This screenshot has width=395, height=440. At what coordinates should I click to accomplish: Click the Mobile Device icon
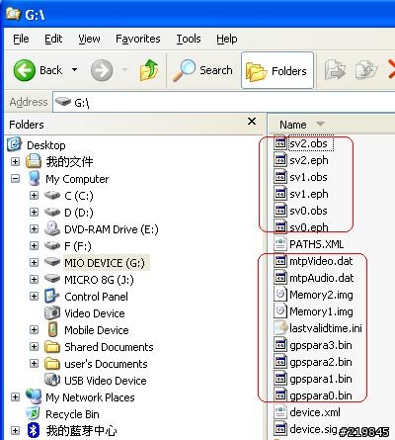pyautogui.click(x=52, y=329)
